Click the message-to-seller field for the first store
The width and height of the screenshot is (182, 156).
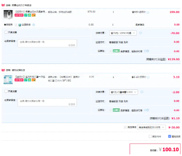47,43
